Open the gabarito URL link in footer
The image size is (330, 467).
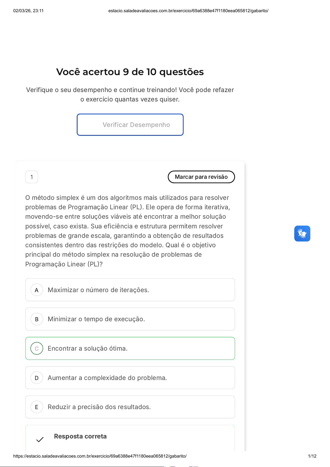pyautogui.click(x=100, y=456)
